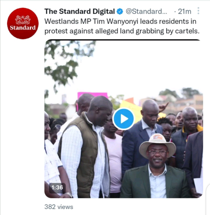The height and width of the screenshot is (215, 210).
Task: Open The Standard Digital account name
Action: [80, 11]
